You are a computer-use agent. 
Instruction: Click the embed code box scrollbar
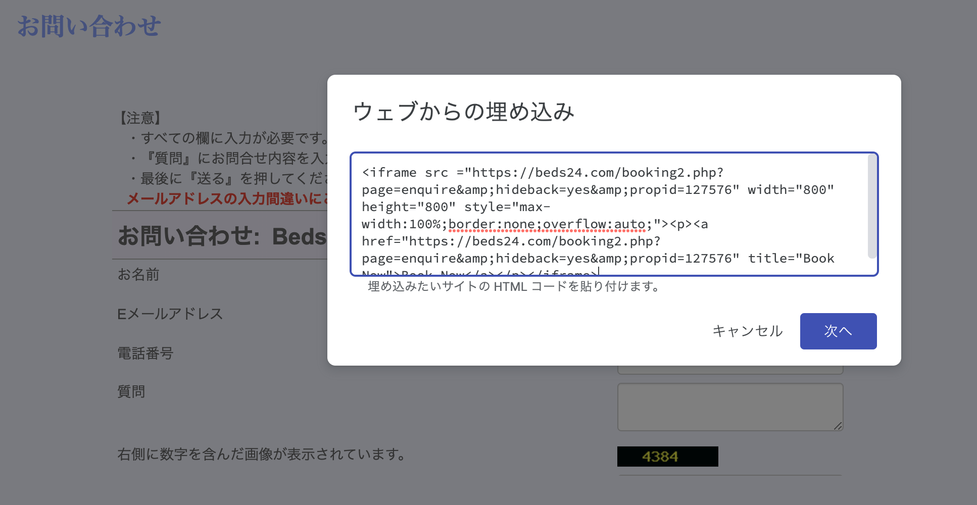click(x=872, y=207)
